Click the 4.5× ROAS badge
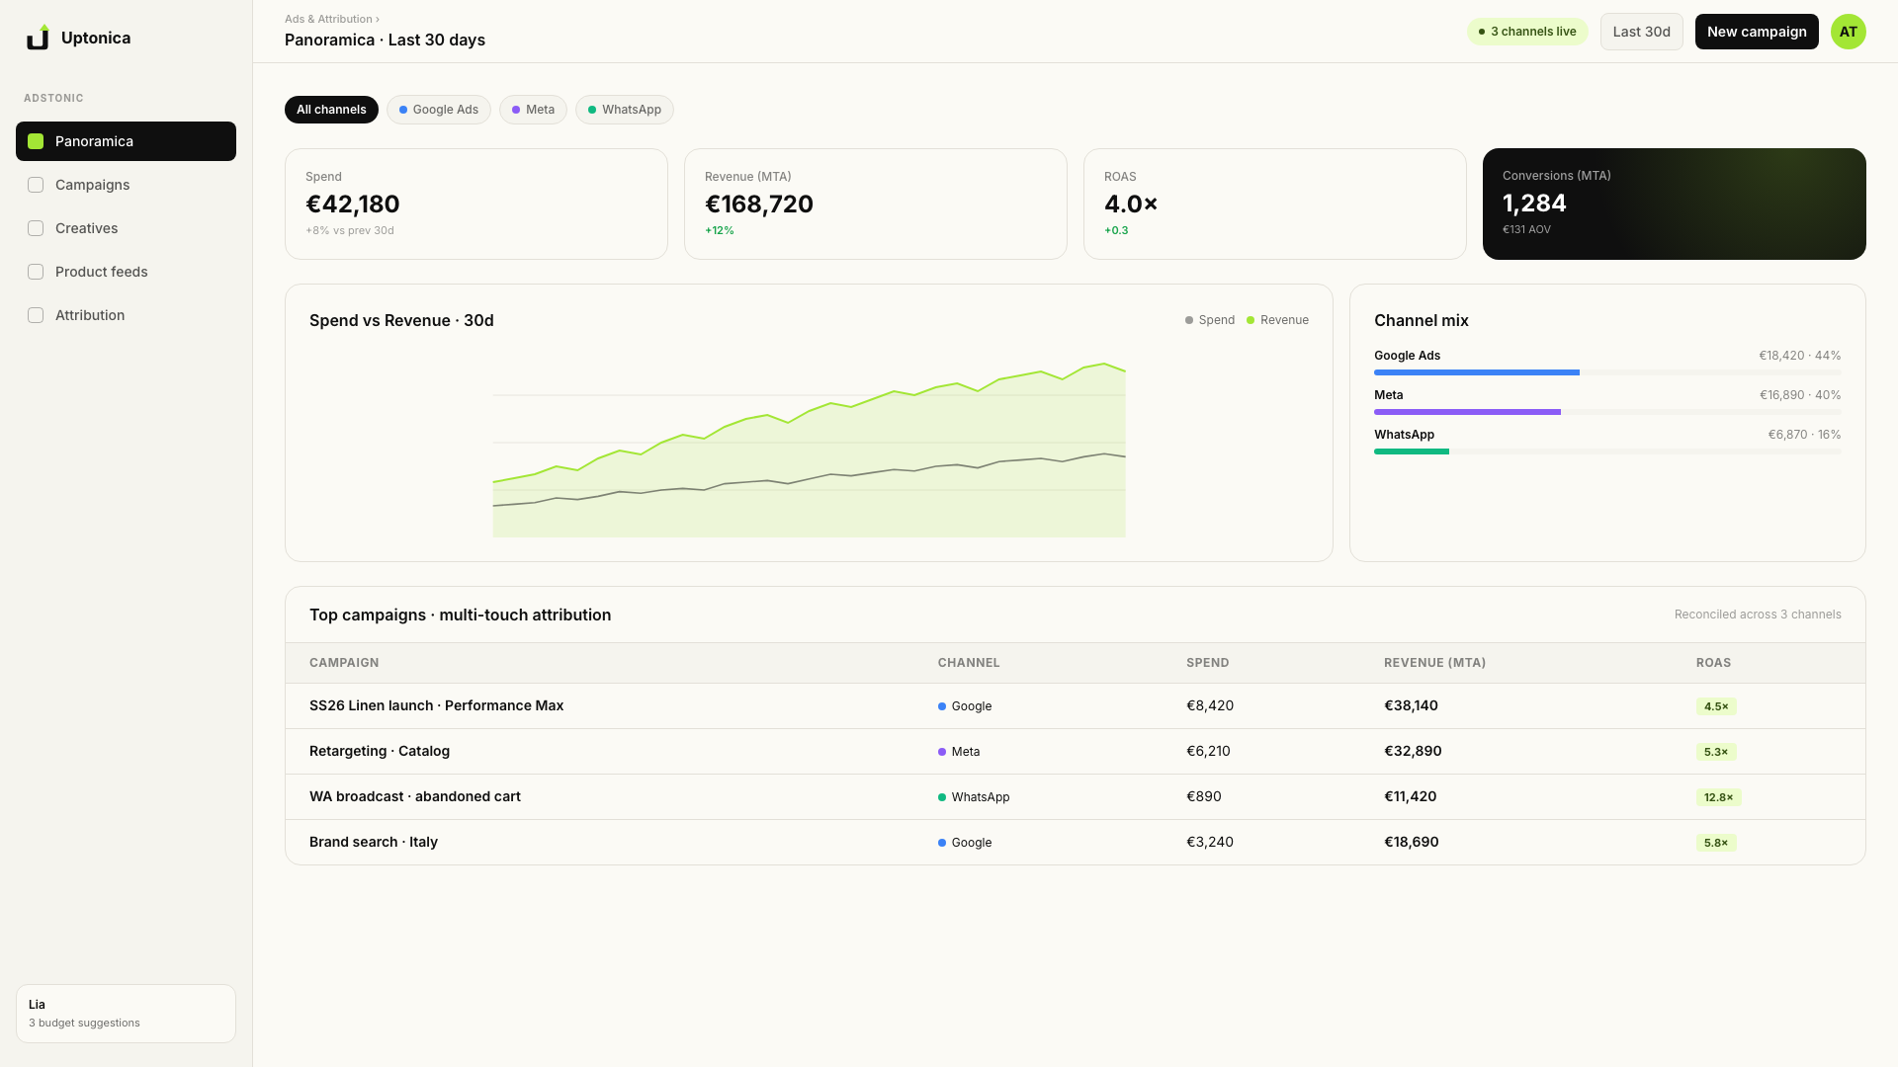This screenshot has height=1067, width=1898. coord(1716,706)
